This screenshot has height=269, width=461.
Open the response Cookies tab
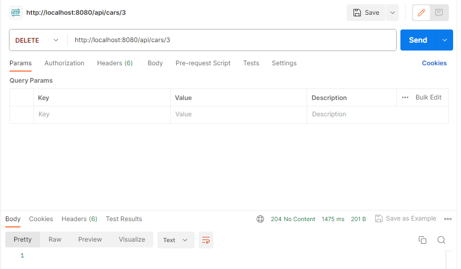[41, 219]
